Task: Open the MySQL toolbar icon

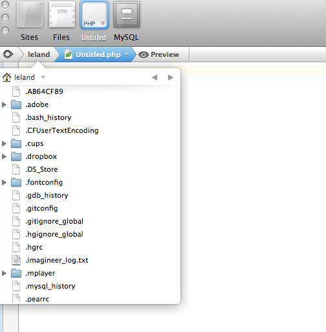Action: pos(127,14)
